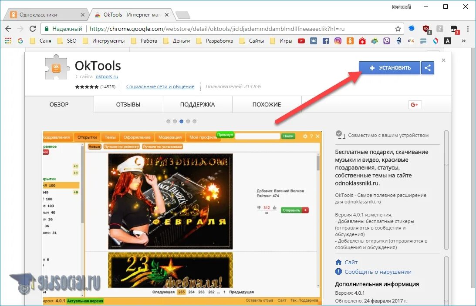Select the second carousel dot
Screen dimensions: 476x306
click(175, 122)
